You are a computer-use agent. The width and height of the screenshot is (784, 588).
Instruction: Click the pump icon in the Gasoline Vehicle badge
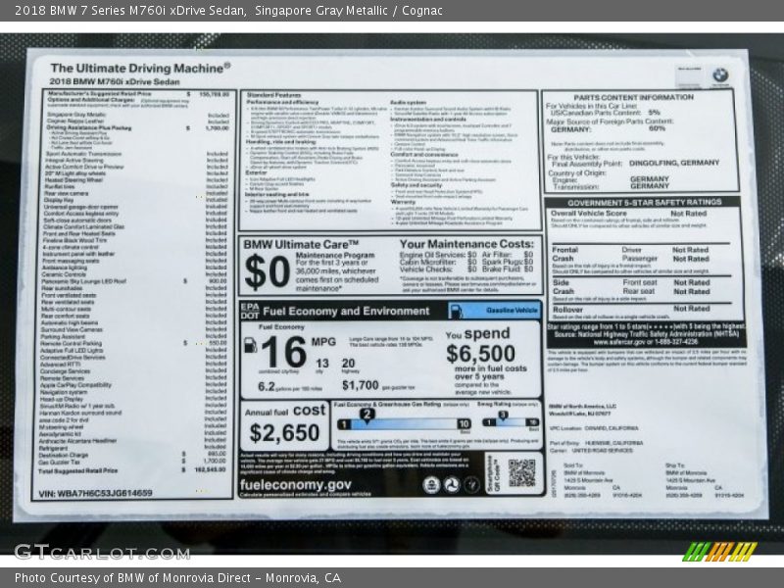tap(456, 311)
